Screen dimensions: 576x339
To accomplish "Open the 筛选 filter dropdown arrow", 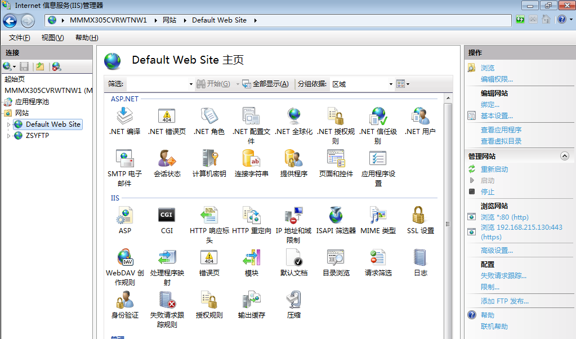I will point(191,84).
